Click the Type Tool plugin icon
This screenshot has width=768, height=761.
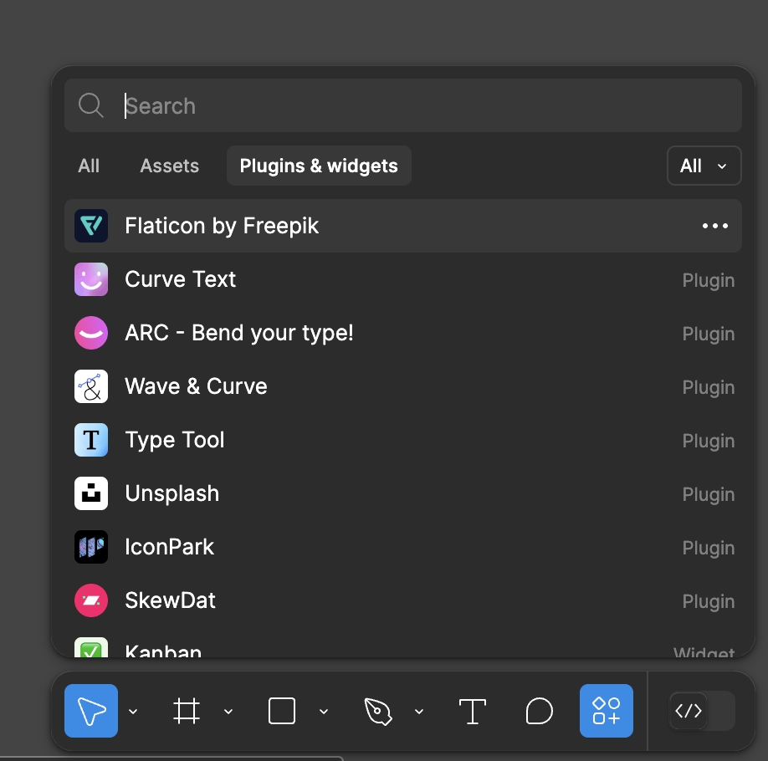(91, 440)
